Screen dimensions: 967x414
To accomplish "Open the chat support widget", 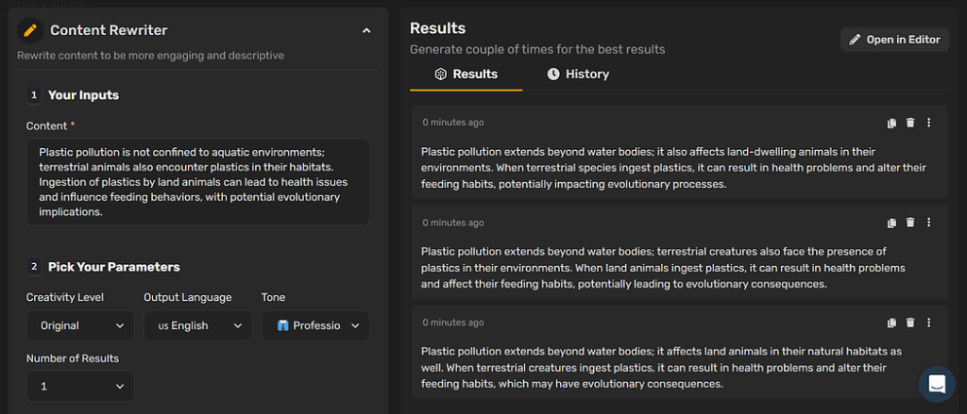I will coord(937,385).
